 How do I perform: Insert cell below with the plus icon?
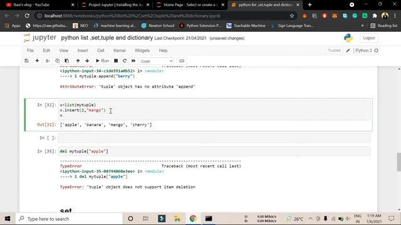pyautogui.click(x=37, y=61)
